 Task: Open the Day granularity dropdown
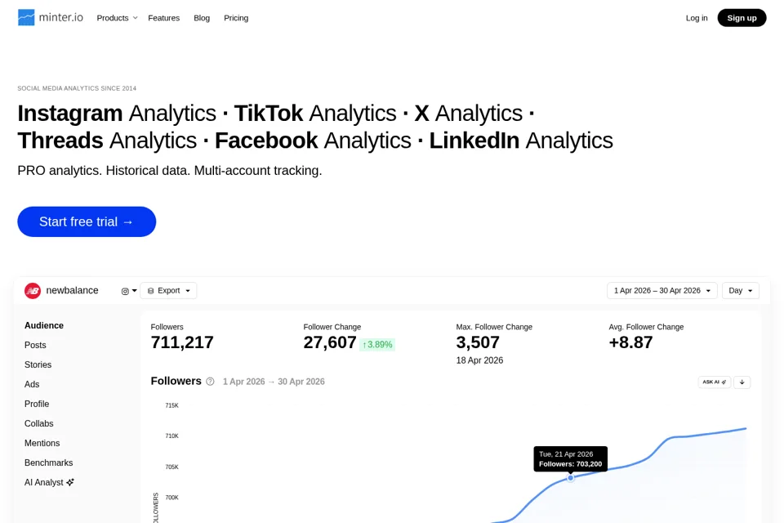pos(741,291)
